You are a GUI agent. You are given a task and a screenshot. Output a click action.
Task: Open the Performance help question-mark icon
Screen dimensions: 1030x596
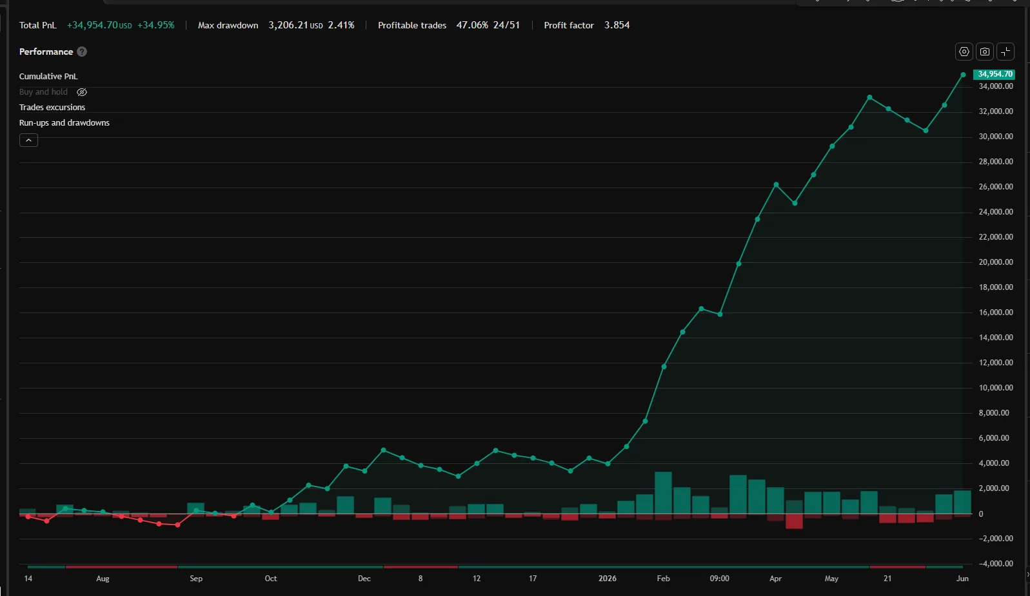click(x=82, y=52)
